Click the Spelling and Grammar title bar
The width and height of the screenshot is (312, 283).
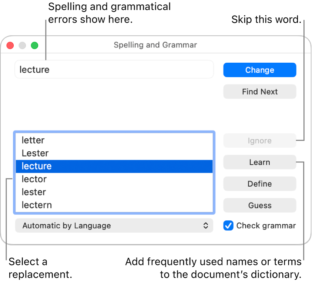155,45
